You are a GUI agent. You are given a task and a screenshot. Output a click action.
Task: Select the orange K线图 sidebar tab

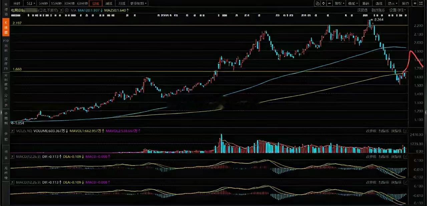(x=6, y=27)
